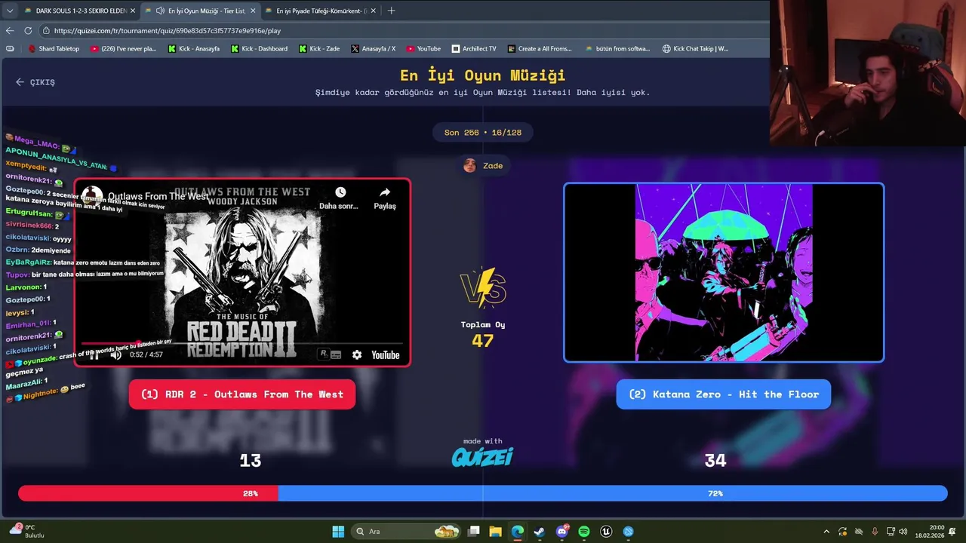Vote for RDR 2 - Outlaws From The West

(242, 394)
